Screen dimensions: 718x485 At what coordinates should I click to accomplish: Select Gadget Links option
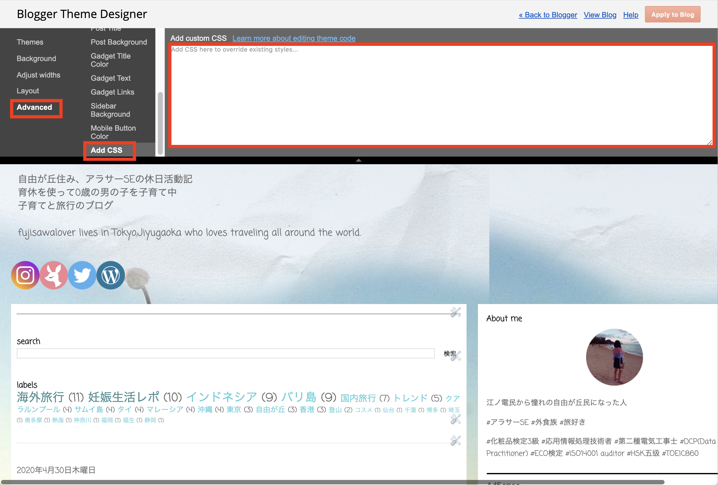(x=113, y=92)
